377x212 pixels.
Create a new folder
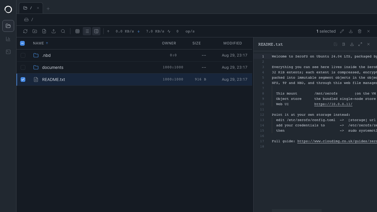click(x=35, y=31)
